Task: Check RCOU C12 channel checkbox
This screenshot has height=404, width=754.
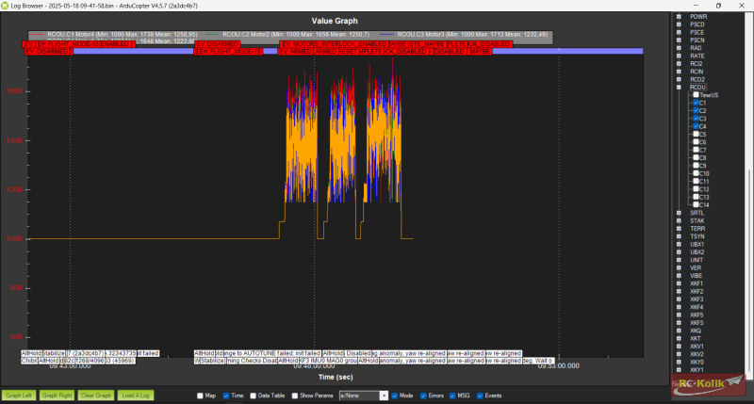Action: pos(696,188)
